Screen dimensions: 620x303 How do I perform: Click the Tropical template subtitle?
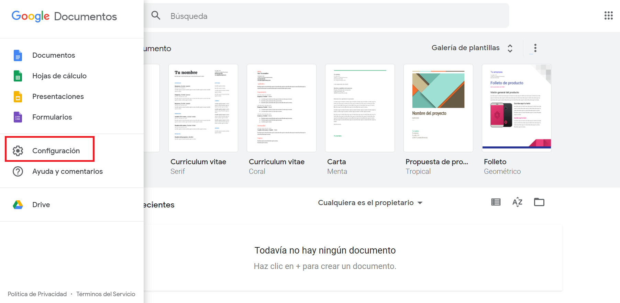[418, 171]
